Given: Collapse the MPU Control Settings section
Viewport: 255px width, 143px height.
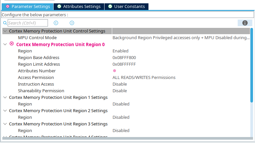Looking at the screenshot, I should tap(5, 31).
